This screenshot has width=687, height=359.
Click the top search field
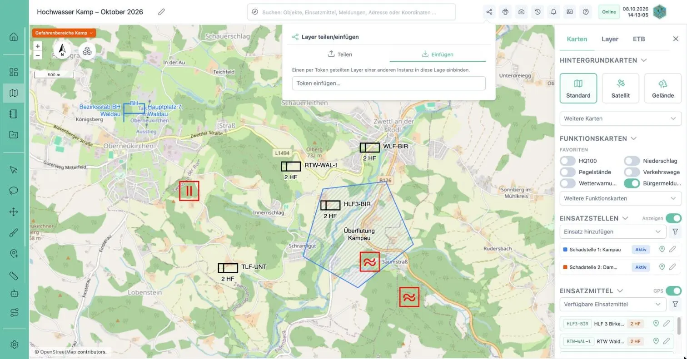[x=352, y=12]
